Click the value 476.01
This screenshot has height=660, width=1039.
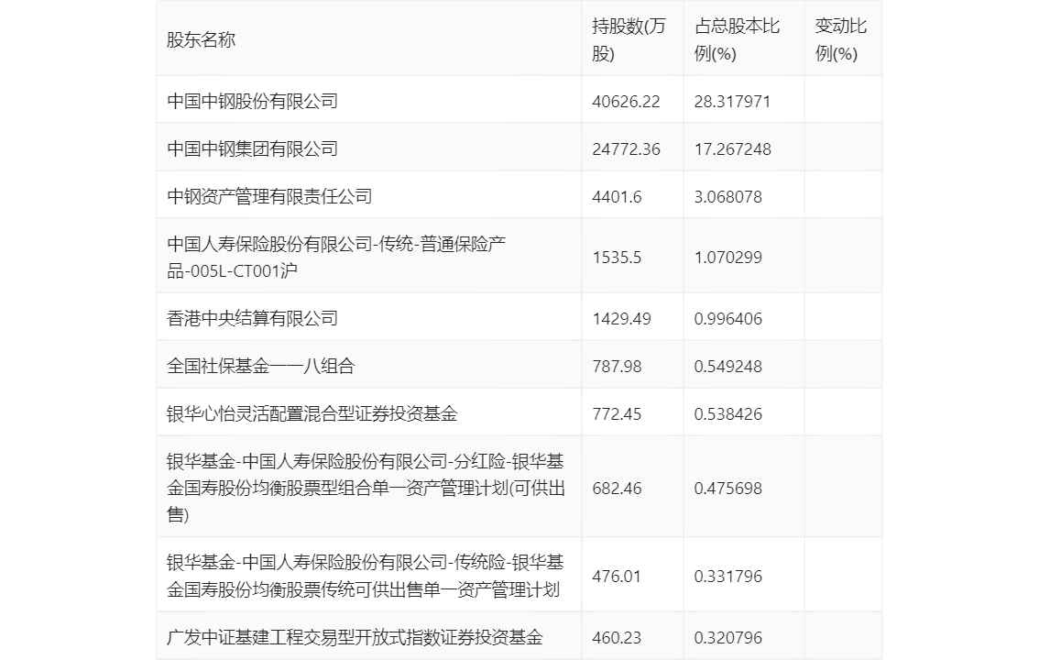pyautogui.click(x=617, y=576)
